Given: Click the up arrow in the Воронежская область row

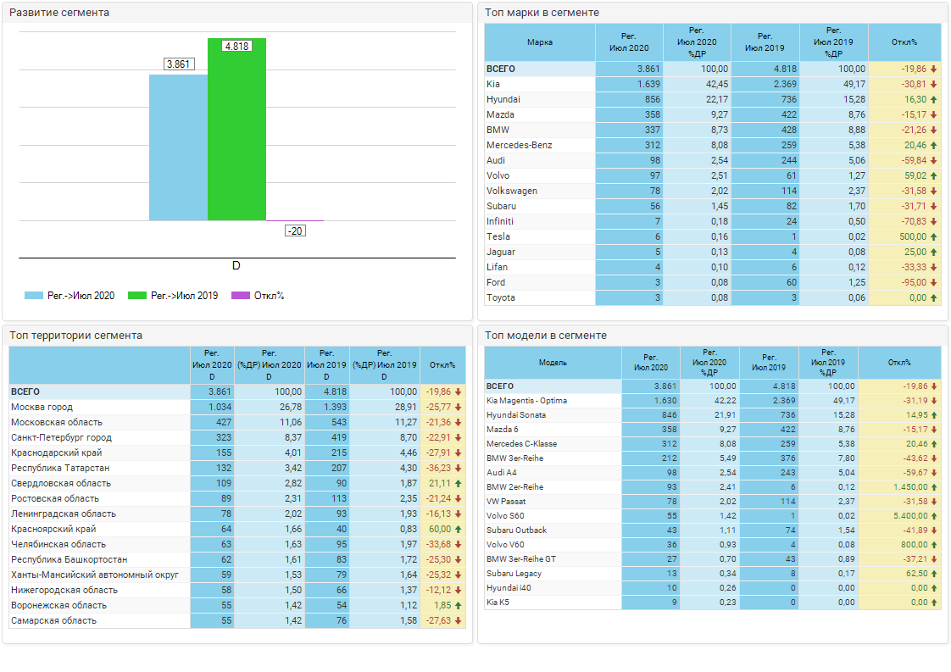Looking at the screenshot, I should click(458, 605).
